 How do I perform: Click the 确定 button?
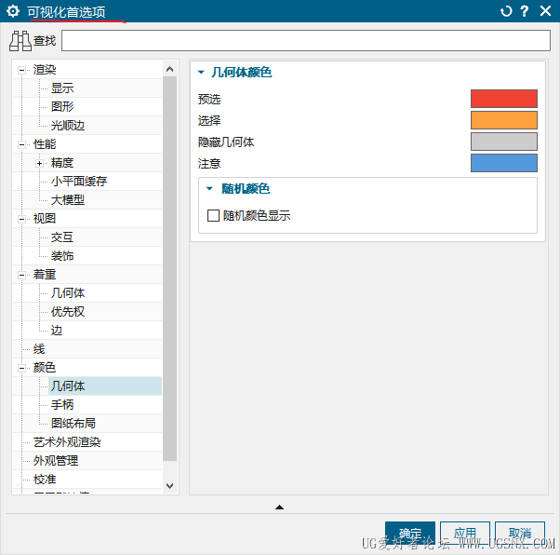coord(410,533)
